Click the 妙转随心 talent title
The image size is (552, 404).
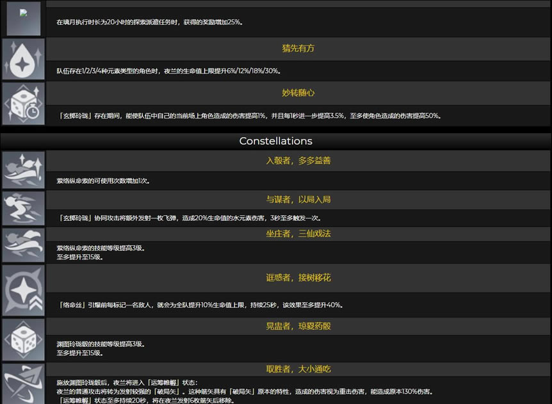click(298, 93)
